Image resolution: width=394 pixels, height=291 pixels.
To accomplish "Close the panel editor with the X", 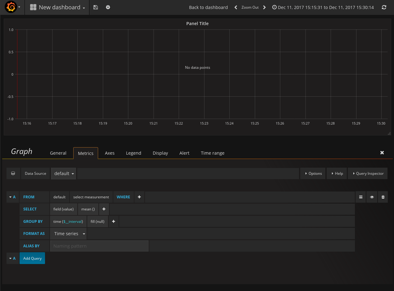I will [382, 153].
